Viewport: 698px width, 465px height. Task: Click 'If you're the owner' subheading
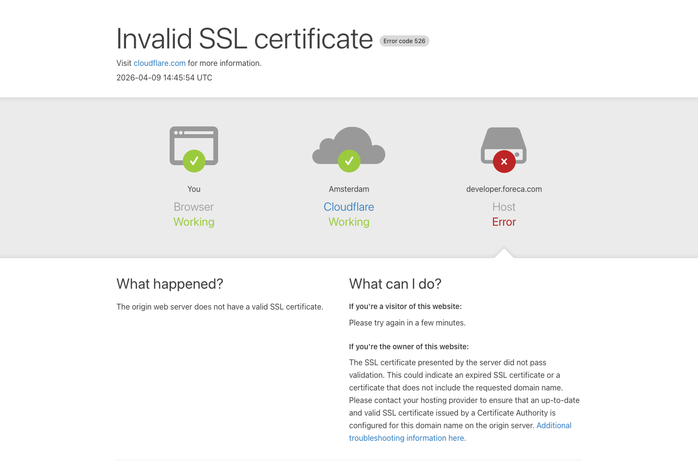(x=409, y=347)
